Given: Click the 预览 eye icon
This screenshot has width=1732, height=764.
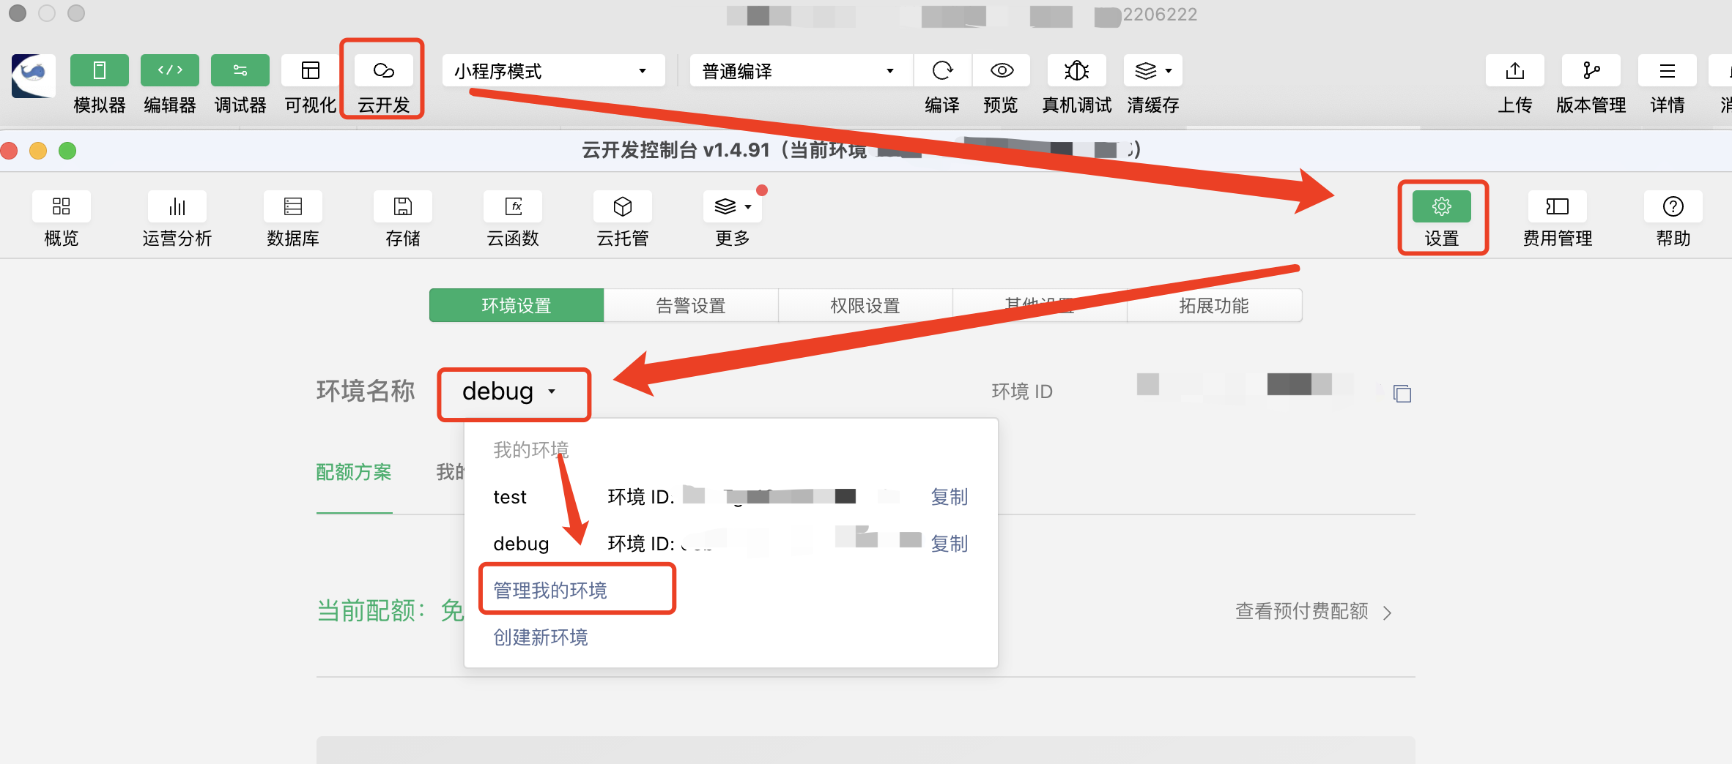Looking at the screenshot, I should coord(1002,71).
